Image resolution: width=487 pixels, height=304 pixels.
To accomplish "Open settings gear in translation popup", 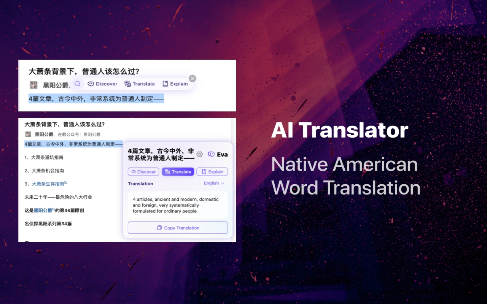I will [199, 154].
